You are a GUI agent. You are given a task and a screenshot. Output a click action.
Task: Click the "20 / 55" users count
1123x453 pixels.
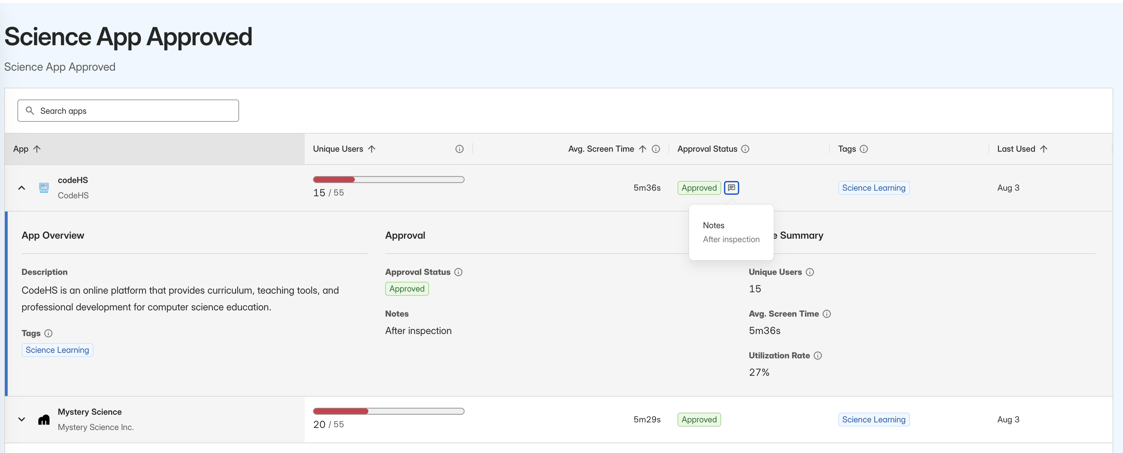pos(328,424)
